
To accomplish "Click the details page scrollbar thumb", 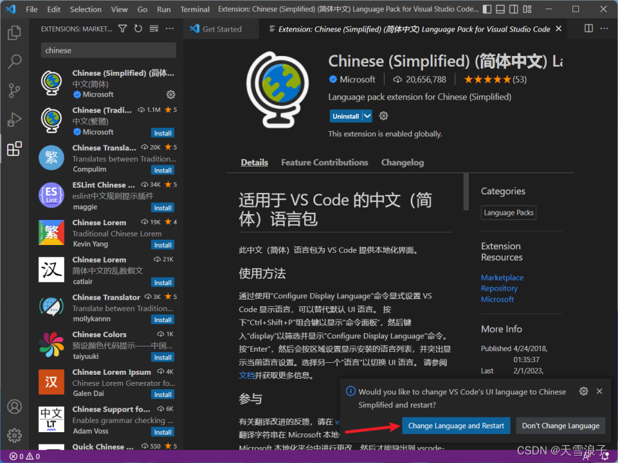I will [x=466, y=192].
